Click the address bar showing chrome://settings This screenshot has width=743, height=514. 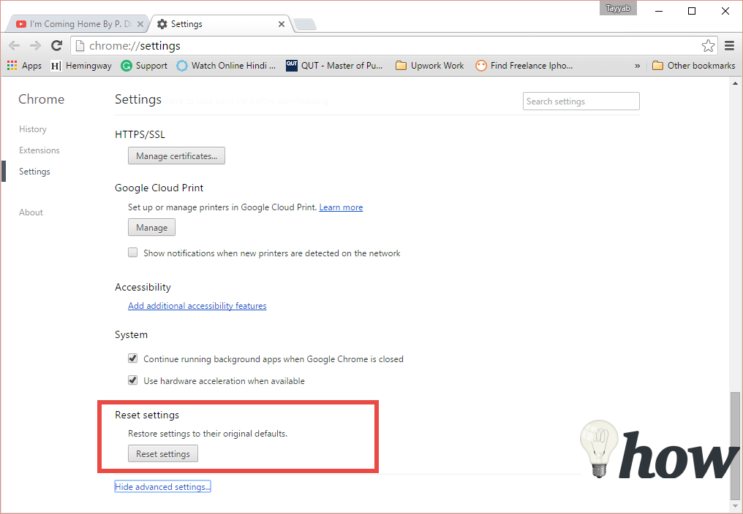coord(393,46)
